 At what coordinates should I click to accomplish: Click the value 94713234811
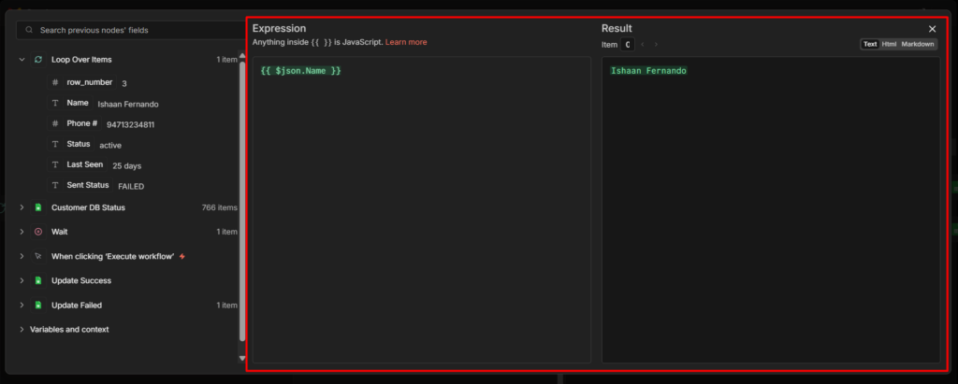pyautogui.click(x=130, y=124)
